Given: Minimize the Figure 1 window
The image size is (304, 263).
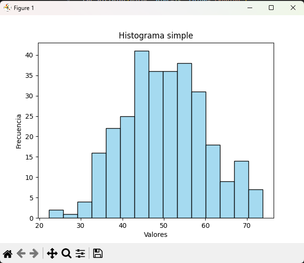Looking at the screenshot, I should [x=249, y=8].
